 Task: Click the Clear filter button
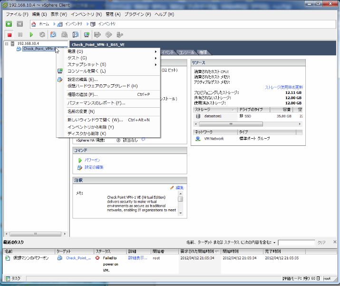321,243
